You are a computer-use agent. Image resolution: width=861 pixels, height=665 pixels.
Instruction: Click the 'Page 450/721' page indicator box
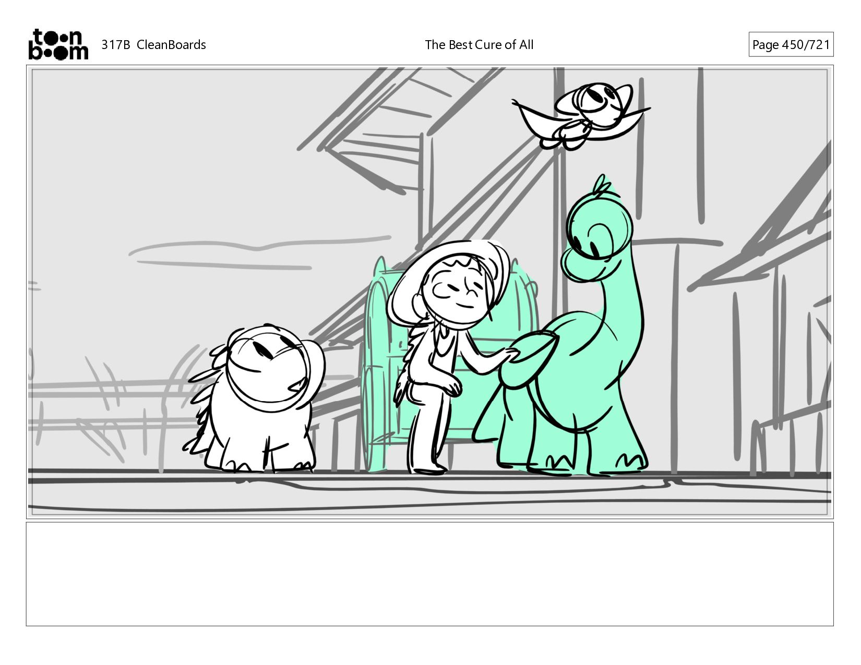coord(791,44)
